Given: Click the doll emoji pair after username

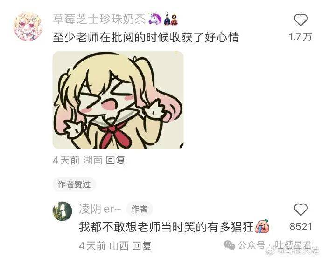Looking at the screenshot, I should coord(171,20).
